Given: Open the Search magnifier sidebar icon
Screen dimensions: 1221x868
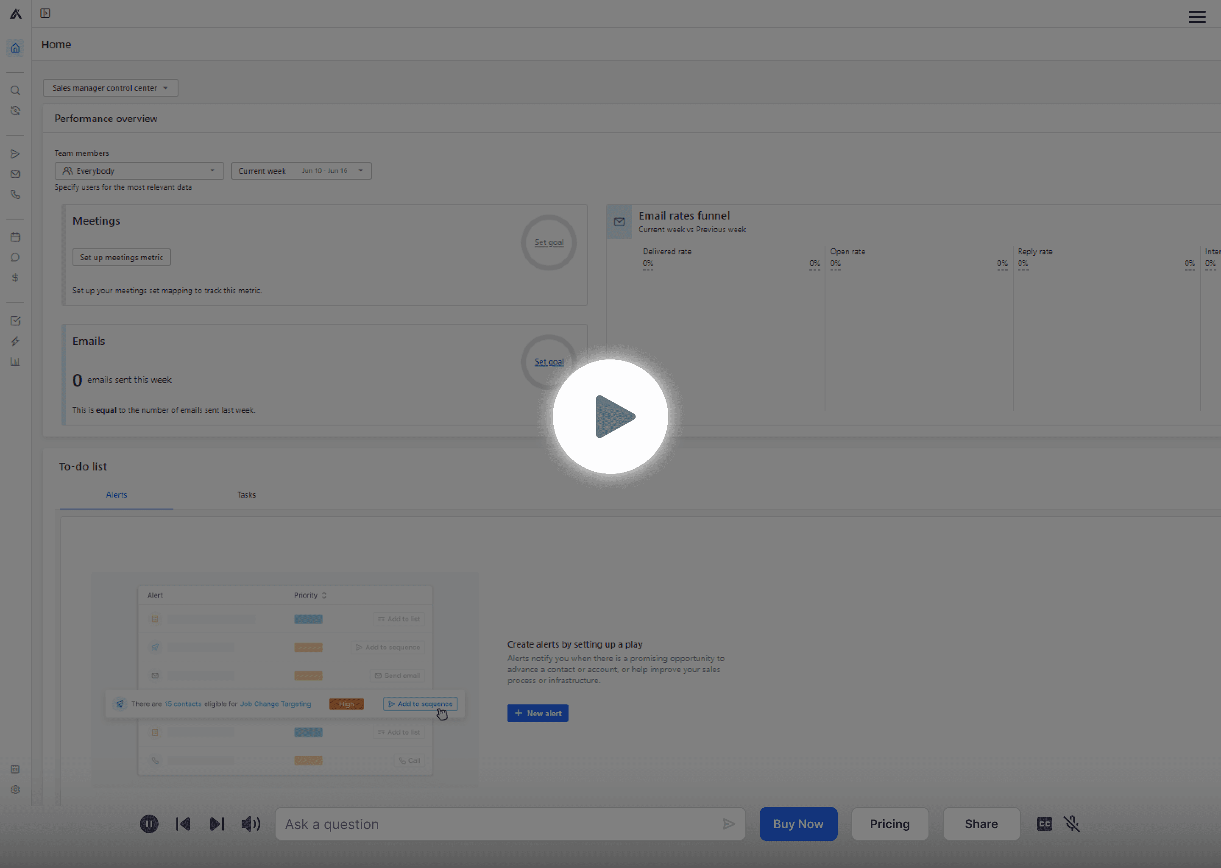Looking at the screenshot, I should (x=16, y=90).
